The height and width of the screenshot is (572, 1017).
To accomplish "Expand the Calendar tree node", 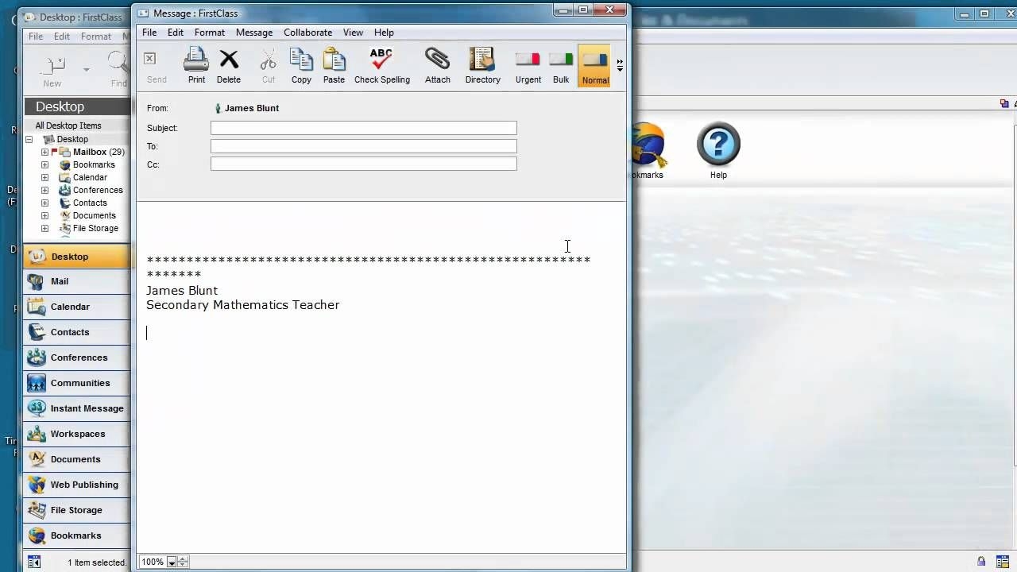I will 45,177.
